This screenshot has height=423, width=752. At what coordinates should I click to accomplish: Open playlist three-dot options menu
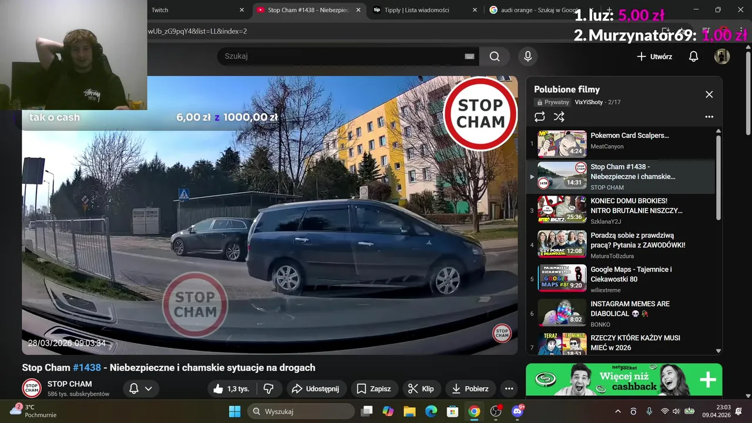pos(709,117)
